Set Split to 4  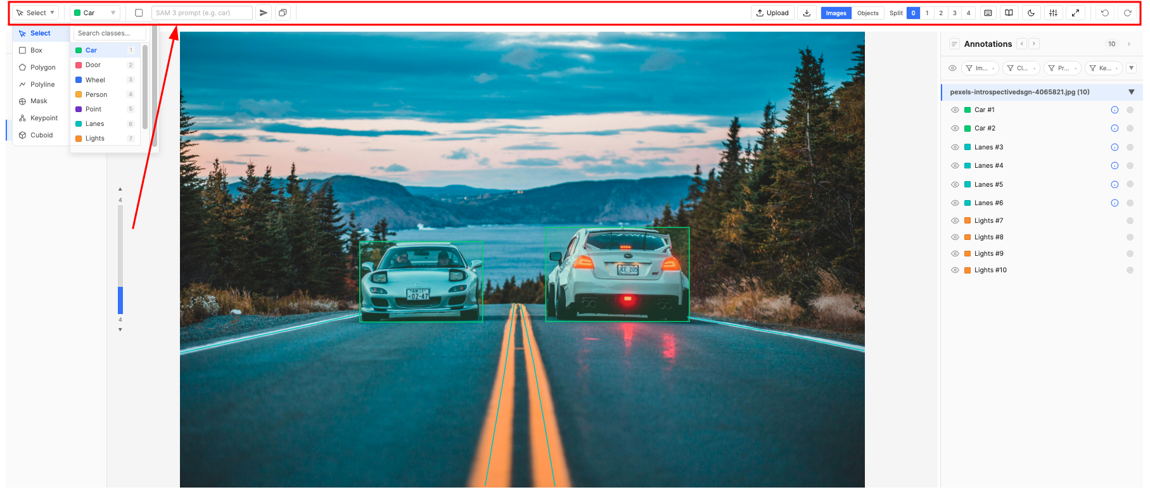coord(968,13)
